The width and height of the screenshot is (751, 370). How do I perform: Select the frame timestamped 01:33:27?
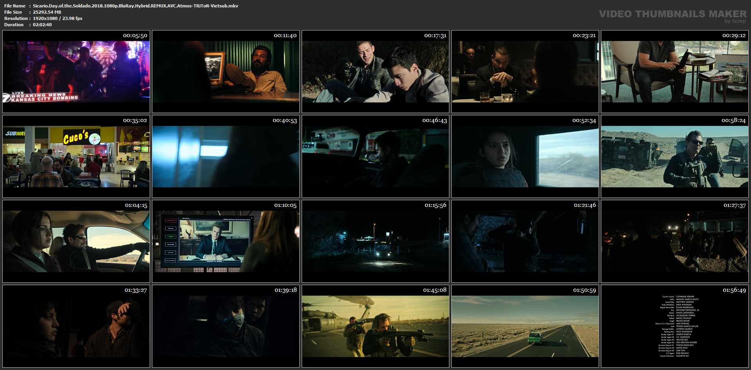tap(76, 326)
